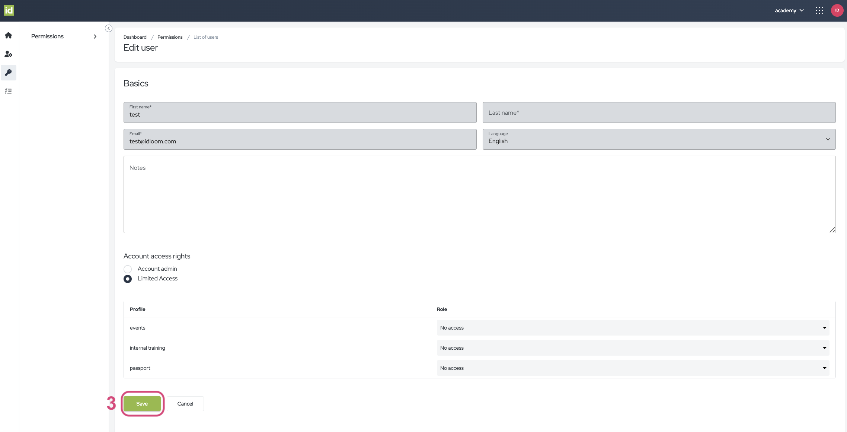
Task: Navigate to Dashboard breadcrumb link
Action: point(135,37)
